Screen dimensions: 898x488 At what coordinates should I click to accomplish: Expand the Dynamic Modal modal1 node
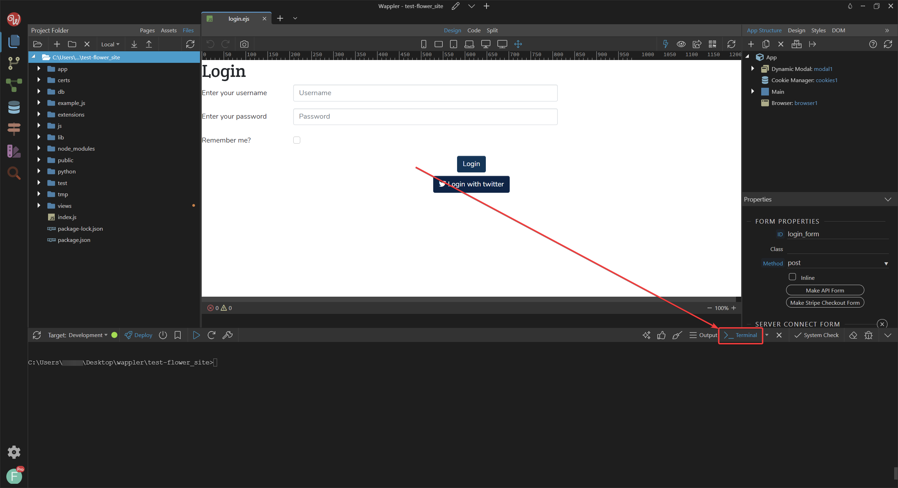click(x=752, y=68)
